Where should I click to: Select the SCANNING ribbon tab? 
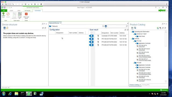tap(38, 11)
